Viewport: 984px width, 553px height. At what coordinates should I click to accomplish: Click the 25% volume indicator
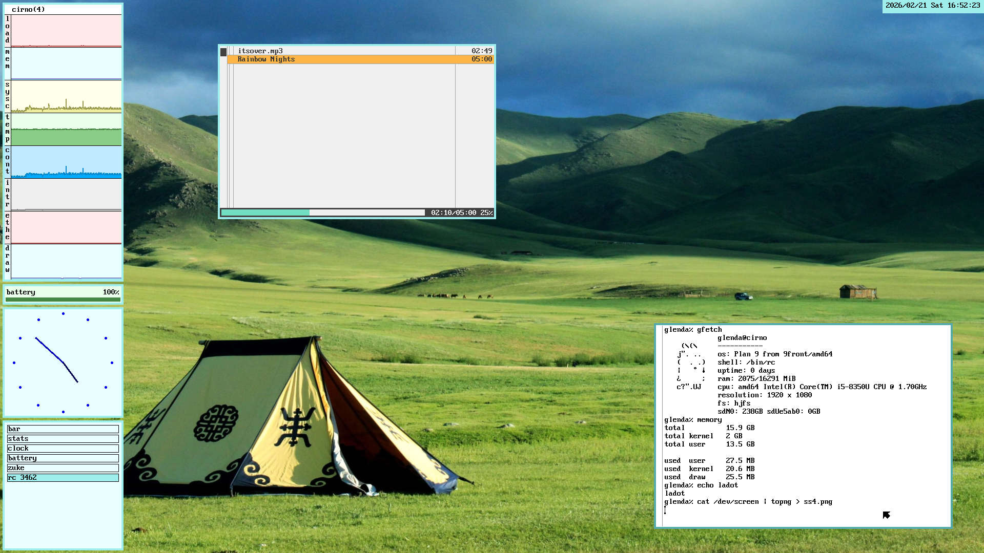pos(486,212)
